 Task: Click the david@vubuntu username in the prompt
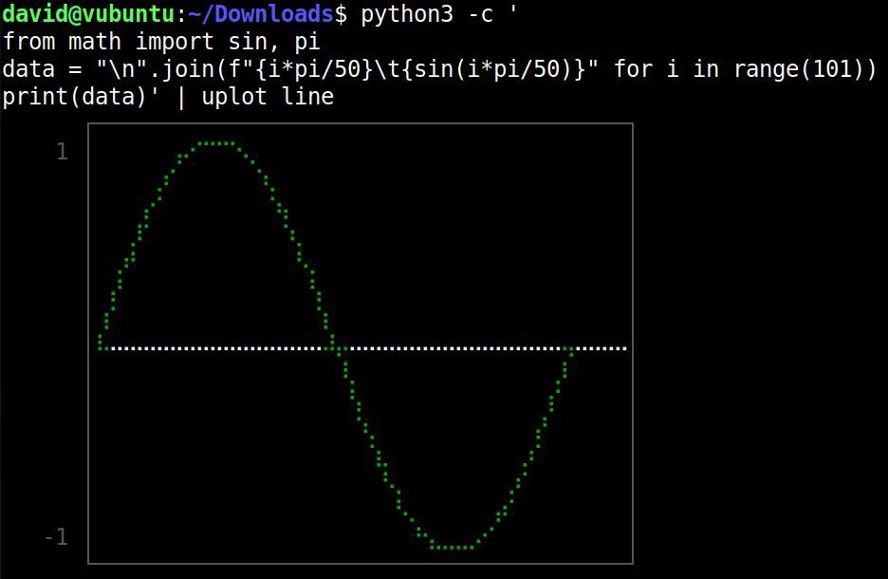click(x=88, y=14)
